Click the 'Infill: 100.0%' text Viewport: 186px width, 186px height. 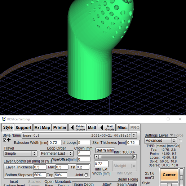124,152
